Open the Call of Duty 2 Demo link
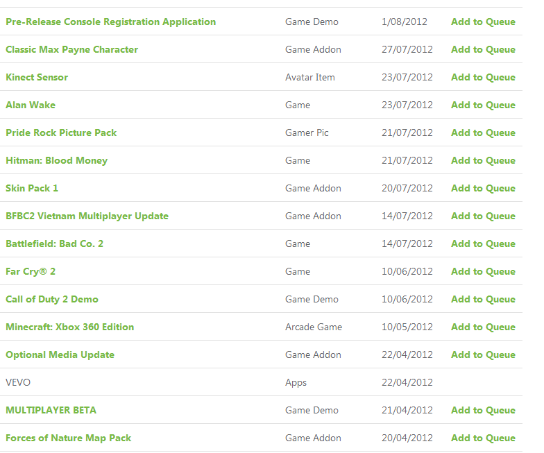Image resolution: width=544 pixels, height=453 pixels. (52, 300)
